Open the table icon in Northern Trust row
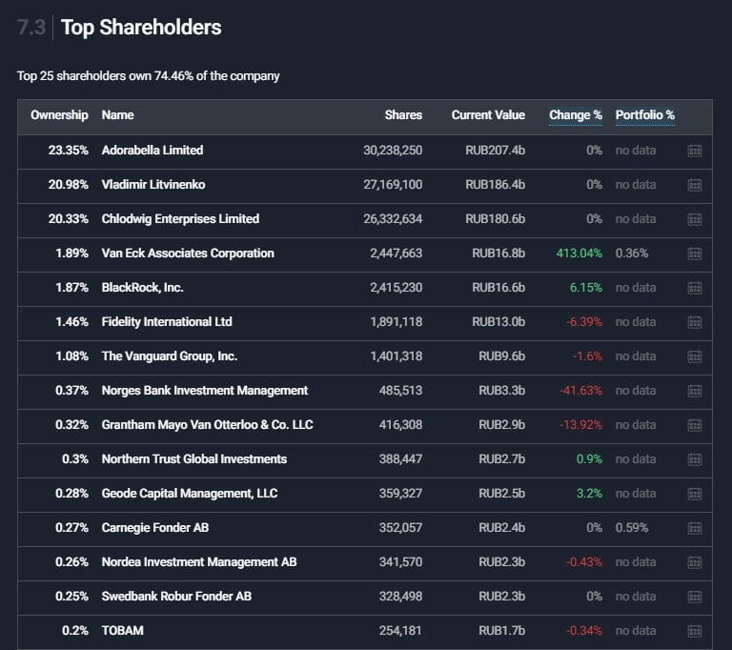Viewport: 732px width, 650px height. 695,459
